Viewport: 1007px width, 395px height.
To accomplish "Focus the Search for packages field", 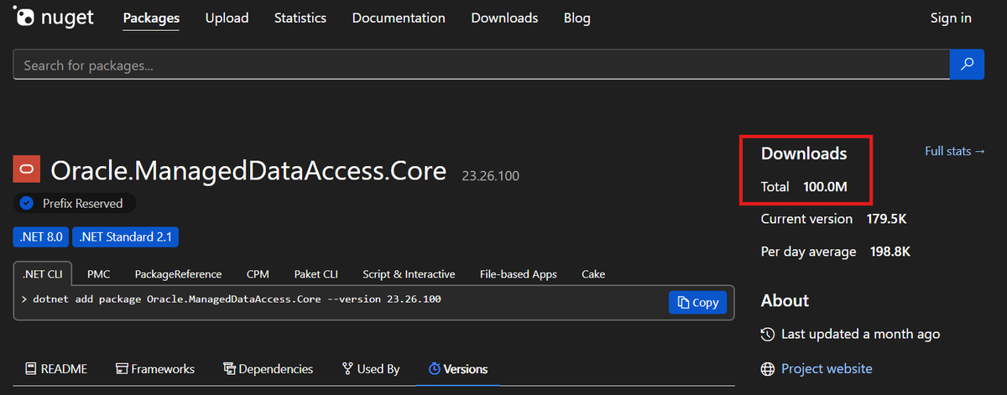I will [482, 65].
